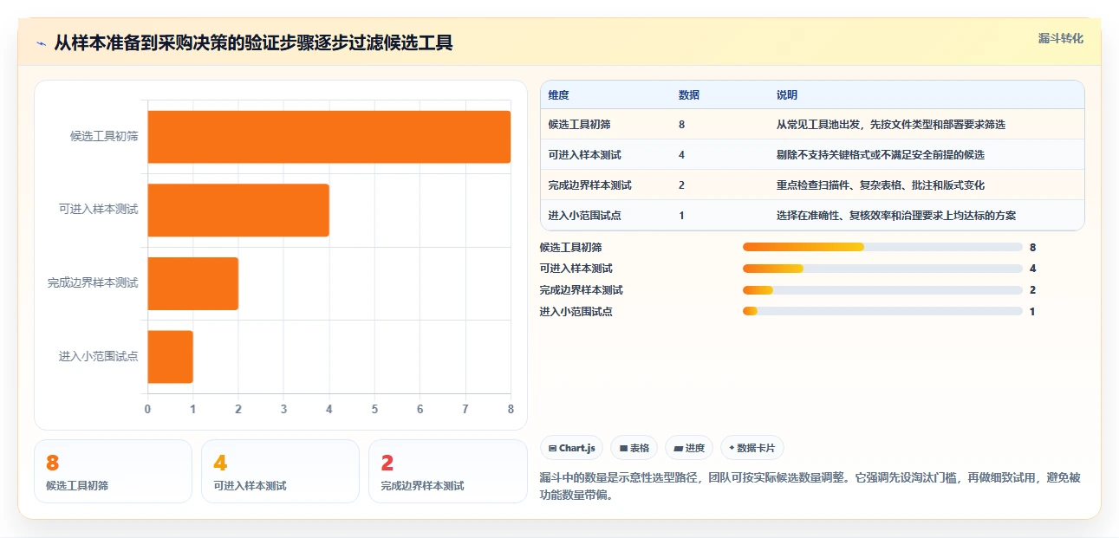Screen dimensions: 1119x538
Task: Click the 候选工具初筛 bar in chart
Action: [x=329, y=137]
